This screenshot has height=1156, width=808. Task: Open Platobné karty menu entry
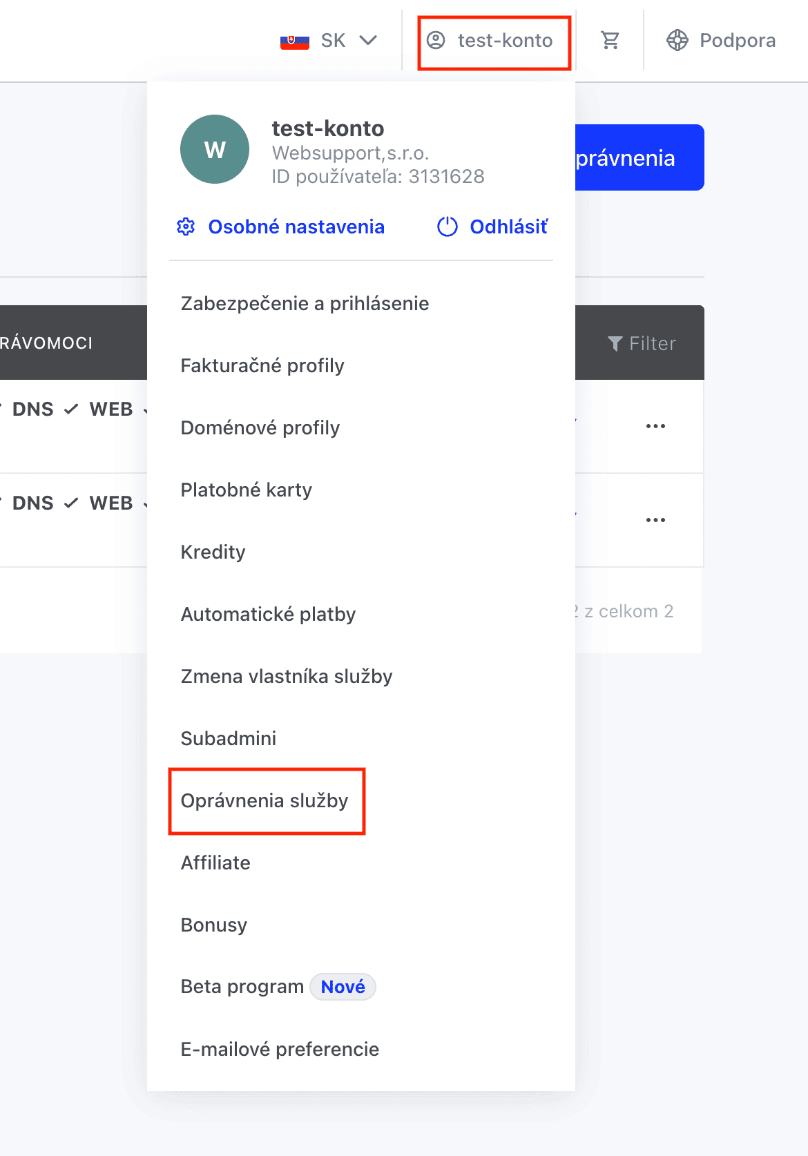click(247, 490)
